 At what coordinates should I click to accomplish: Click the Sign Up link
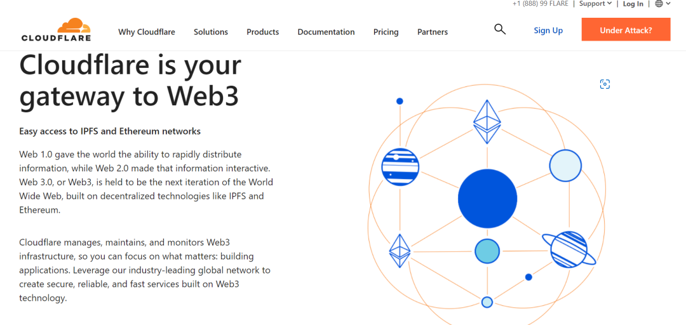point(548,30)
